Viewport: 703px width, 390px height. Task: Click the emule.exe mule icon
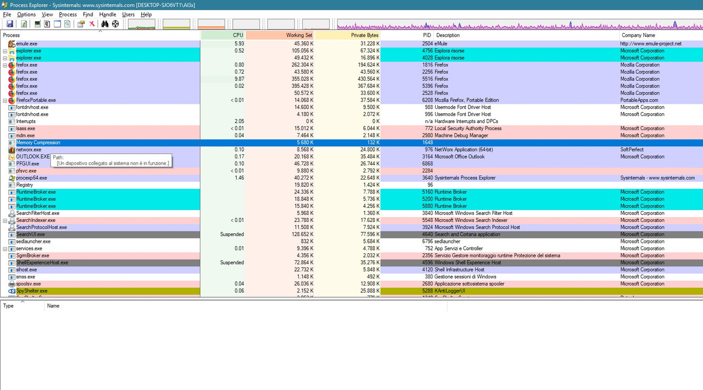(x=12, y=43)
